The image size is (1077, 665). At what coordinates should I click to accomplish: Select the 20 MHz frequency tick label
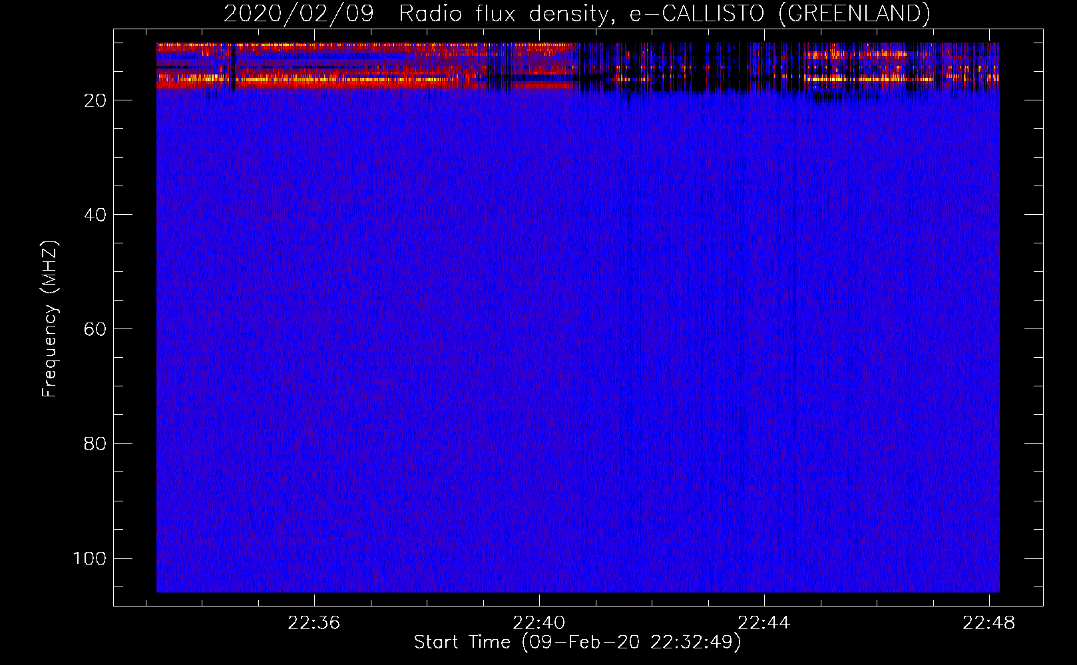coord(95,100)
